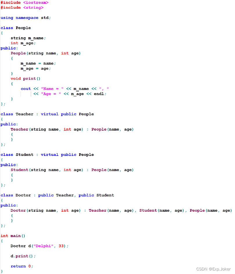Click the return 0 statement
Viewport: 235px width, 274px height.
(x=22, y=266)
